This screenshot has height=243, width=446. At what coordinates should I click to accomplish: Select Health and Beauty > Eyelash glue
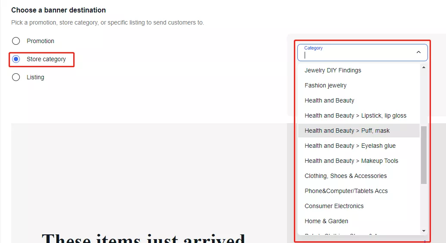pos(350,146)
